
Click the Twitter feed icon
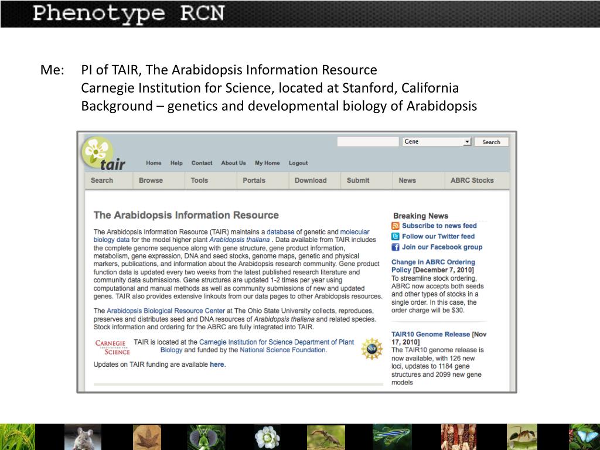tap(396, 237)
